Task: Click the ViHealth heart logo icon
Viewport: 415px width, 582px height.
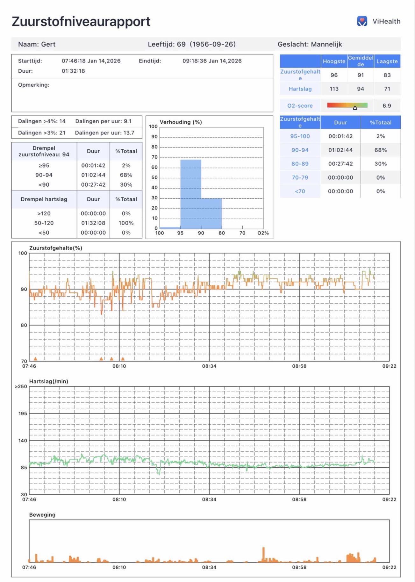Action: (362, 21)
